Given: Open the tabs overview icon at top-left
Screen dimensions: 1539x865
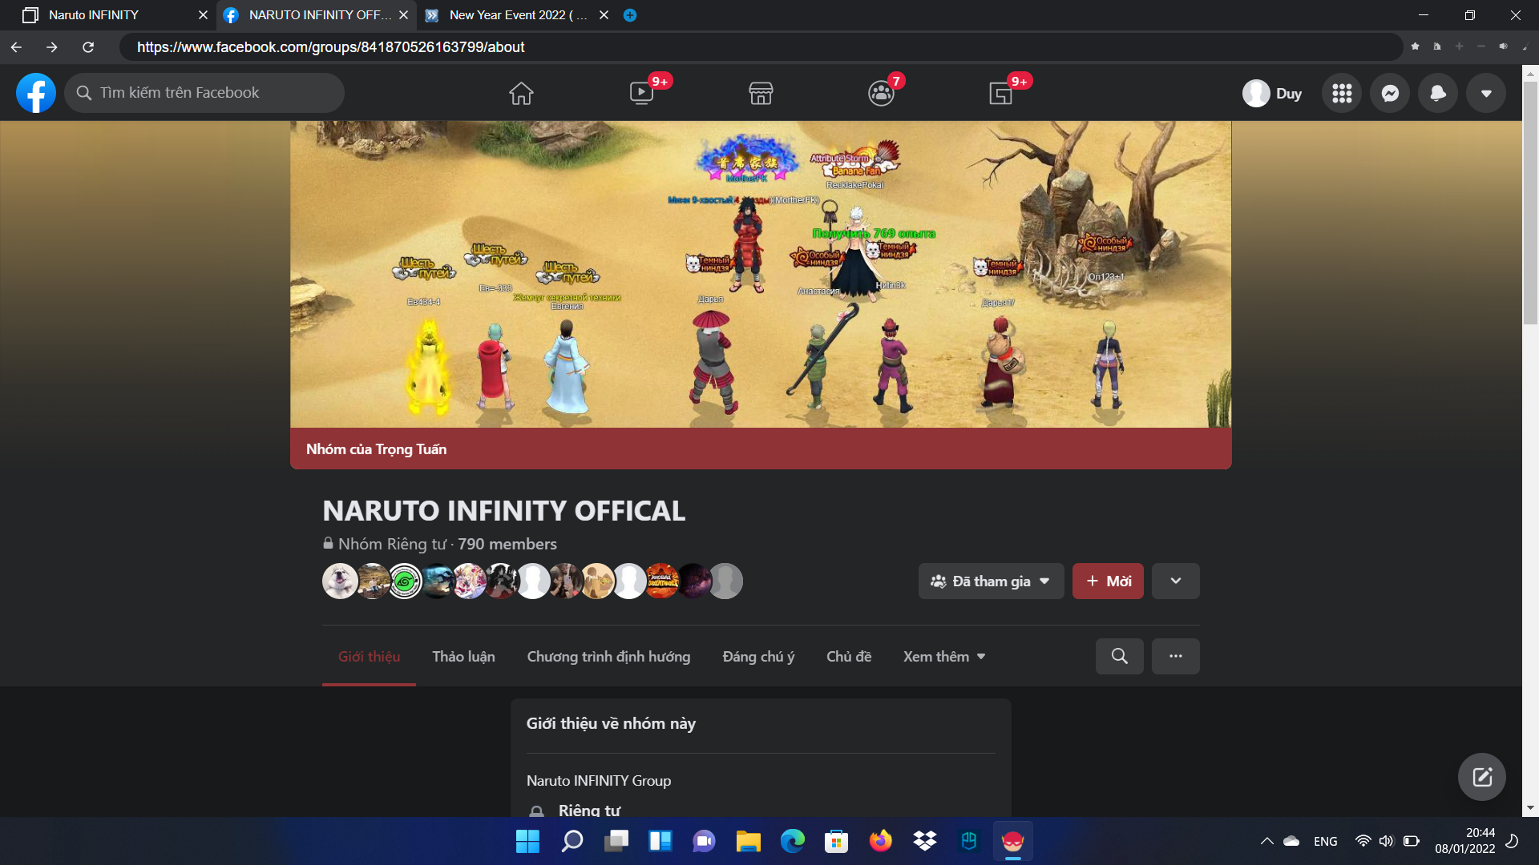Looking at the screenshot, I should (30, 15).
